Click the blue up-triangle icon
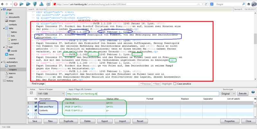Image resolution: width=257 pixels, height=129 pixels. tap(41, 4)
